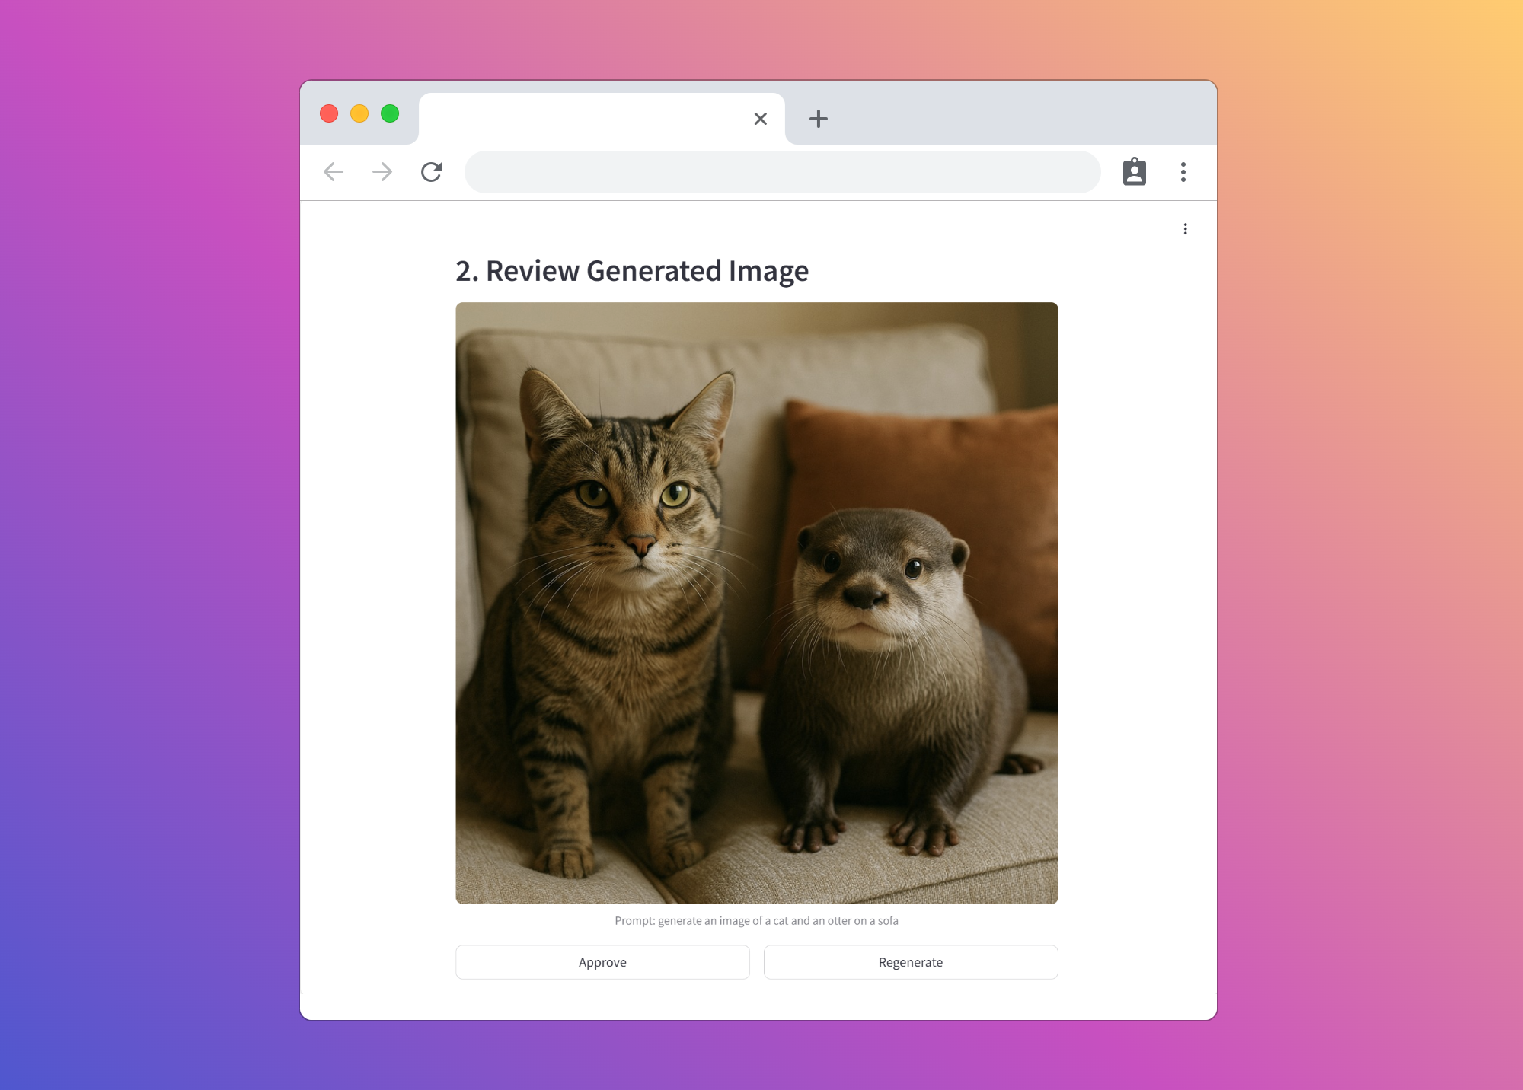Close the current browser tab
Screen dimensions: 1523x1090
[x=760, y=119]
